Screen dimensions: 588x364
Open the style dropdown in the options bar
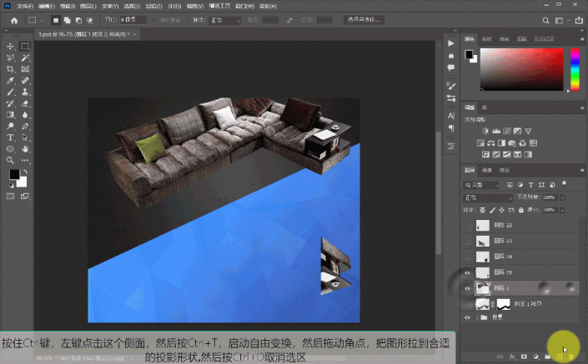[x=224, y=20]
